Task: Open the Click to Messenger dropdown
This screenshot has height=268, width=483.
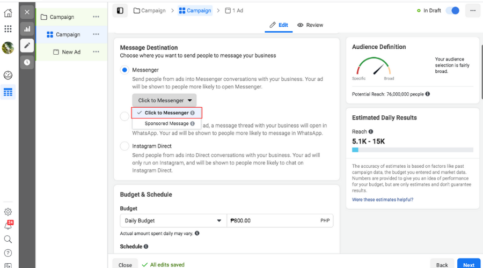Action: [x=165, y=100]
